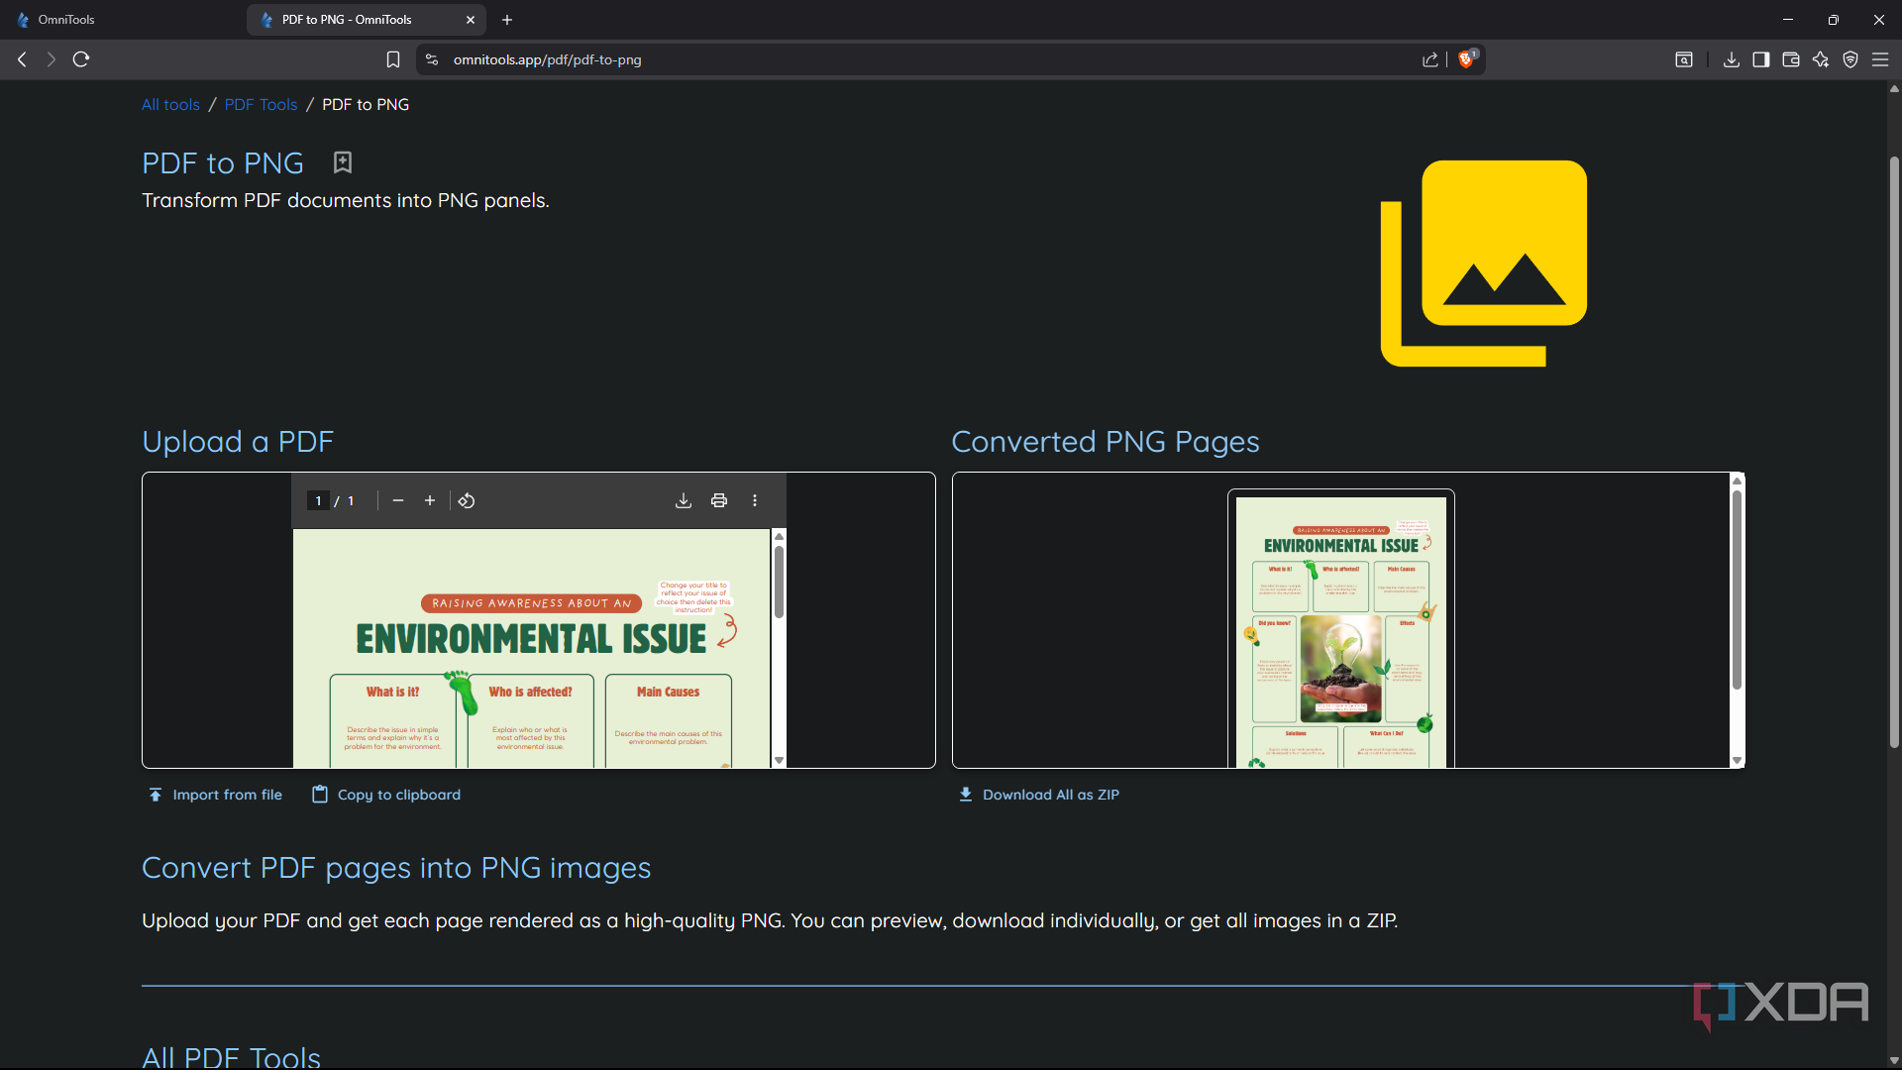This screenshot has height=1070, width=1902.
Task: Reload the current page
Action: 81,59
